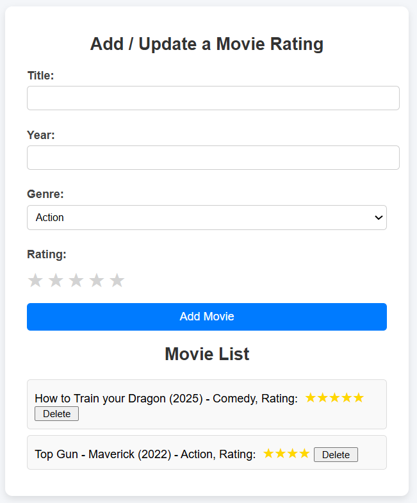Pick the fourth rating star

[x=97, y=281]
